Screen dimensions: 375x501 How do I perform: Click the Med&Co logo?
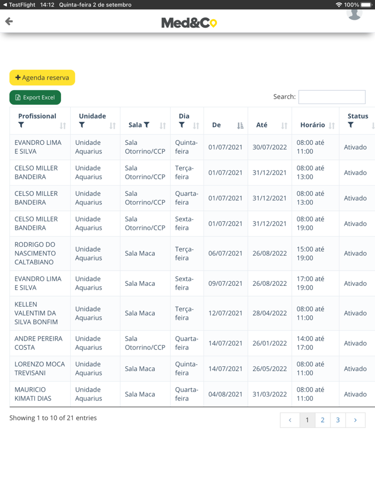point(189,23)
